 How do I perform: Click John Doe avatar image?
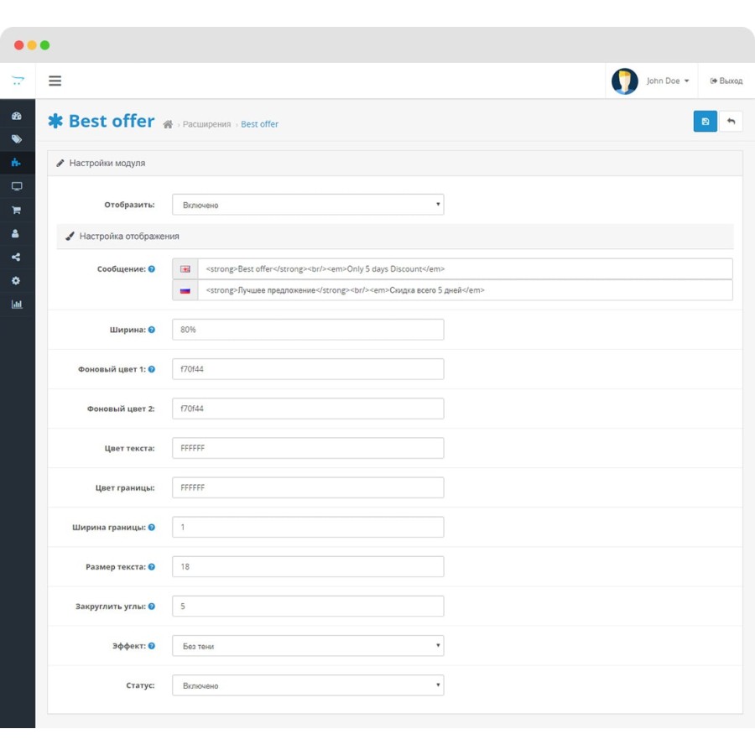(624, 81)
